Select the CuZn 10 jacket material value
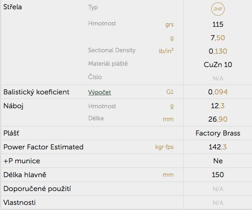Screen dimensions: 252x210 click(x=218, y=65)
